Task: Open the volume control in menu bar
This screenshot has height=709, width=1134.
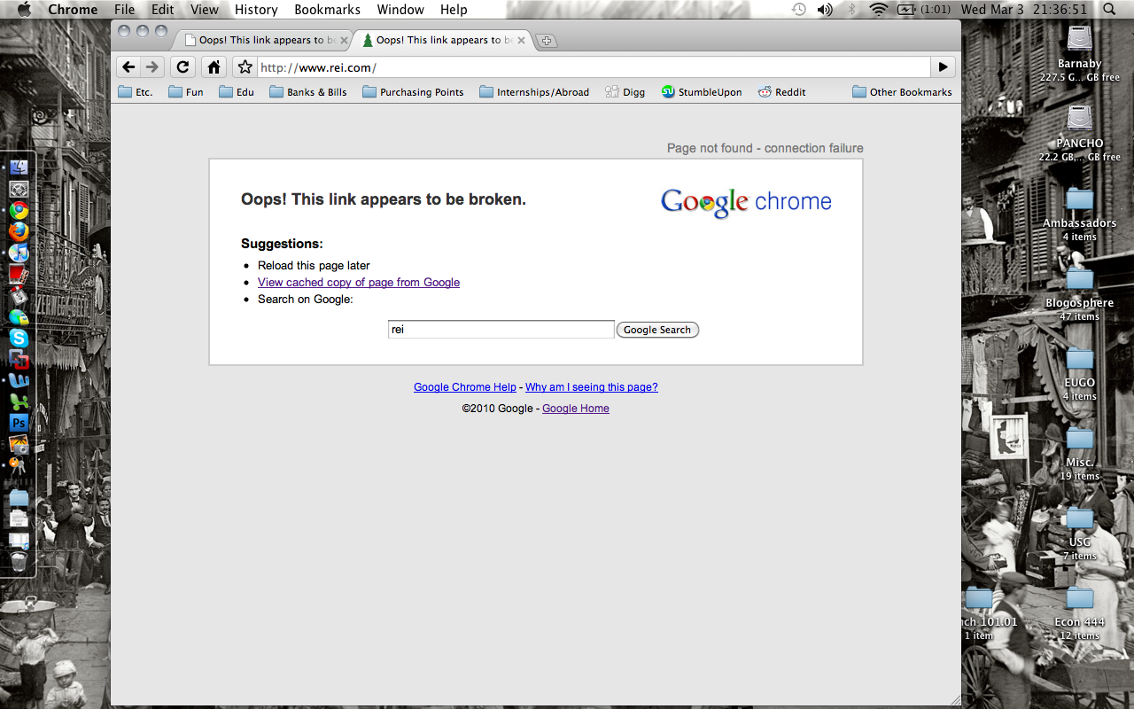Action: pyautogui.click(x=825, y=10)
